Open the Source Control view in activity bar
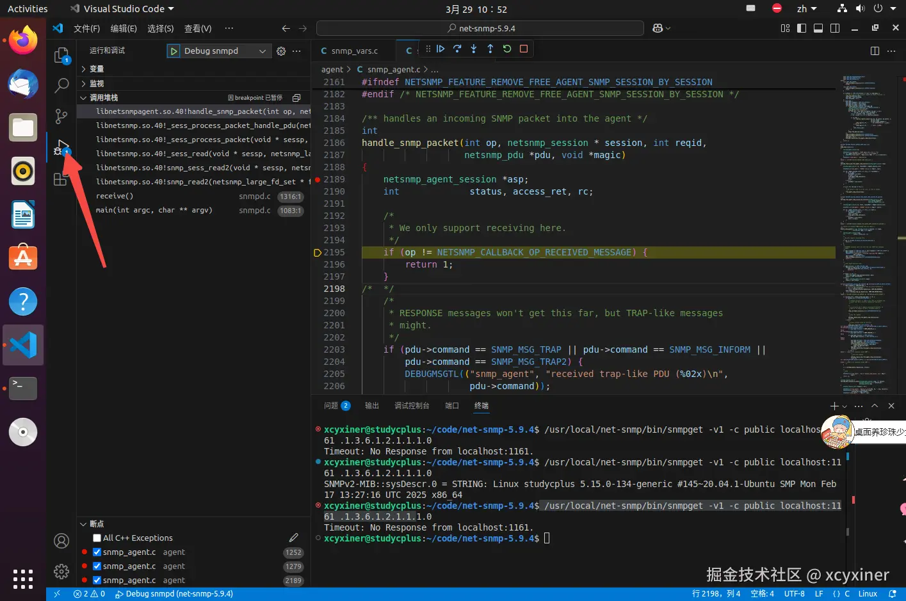906x601 pixels. click(x=61, y=116)
